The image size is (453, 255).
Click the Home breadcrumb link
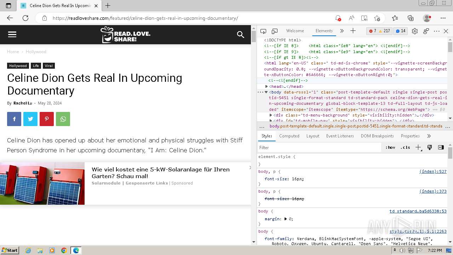[13, 52]
